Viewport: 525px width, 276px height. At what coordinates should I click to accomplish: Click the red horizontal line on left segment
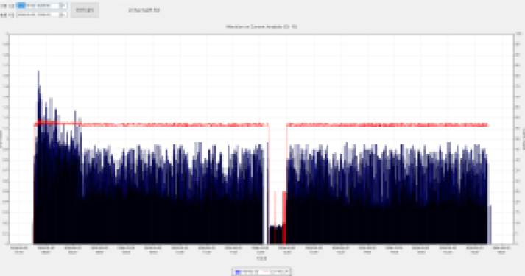[x=151, y=124]
